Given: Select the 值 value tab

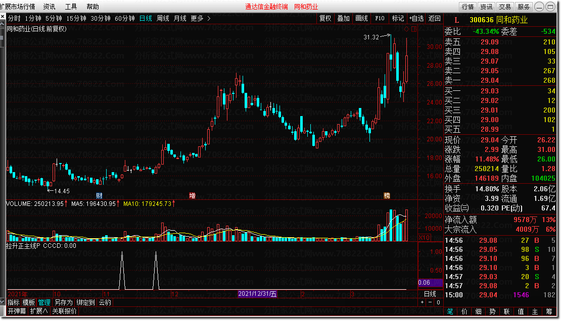Looking at the screenshot, I should click(x=521, y=311).
